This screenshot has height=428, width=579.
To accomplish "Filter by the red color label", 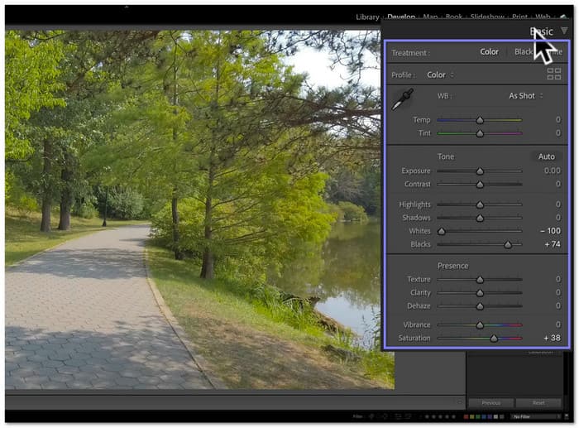I will (465, 416).
